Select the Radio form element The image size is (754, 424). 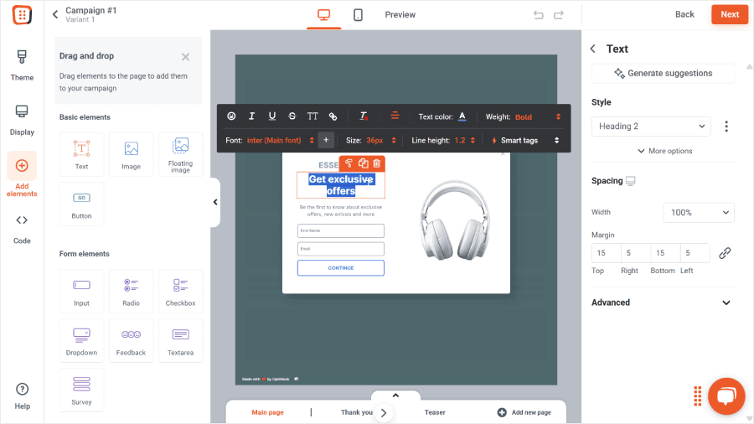pyautogui.click(x=131, y=292)
